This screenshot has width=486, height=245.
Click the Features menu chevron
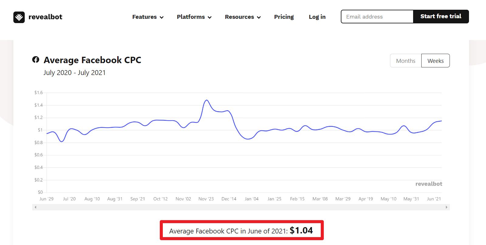(x=161, y=18)
